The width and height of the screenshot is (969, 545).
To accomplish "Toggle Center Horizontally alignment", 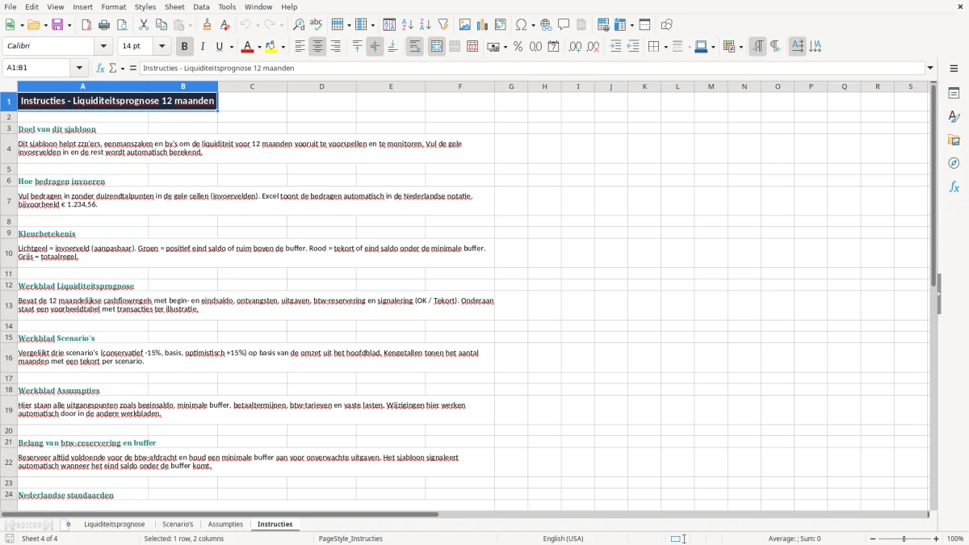I will (x=317, y=47).
